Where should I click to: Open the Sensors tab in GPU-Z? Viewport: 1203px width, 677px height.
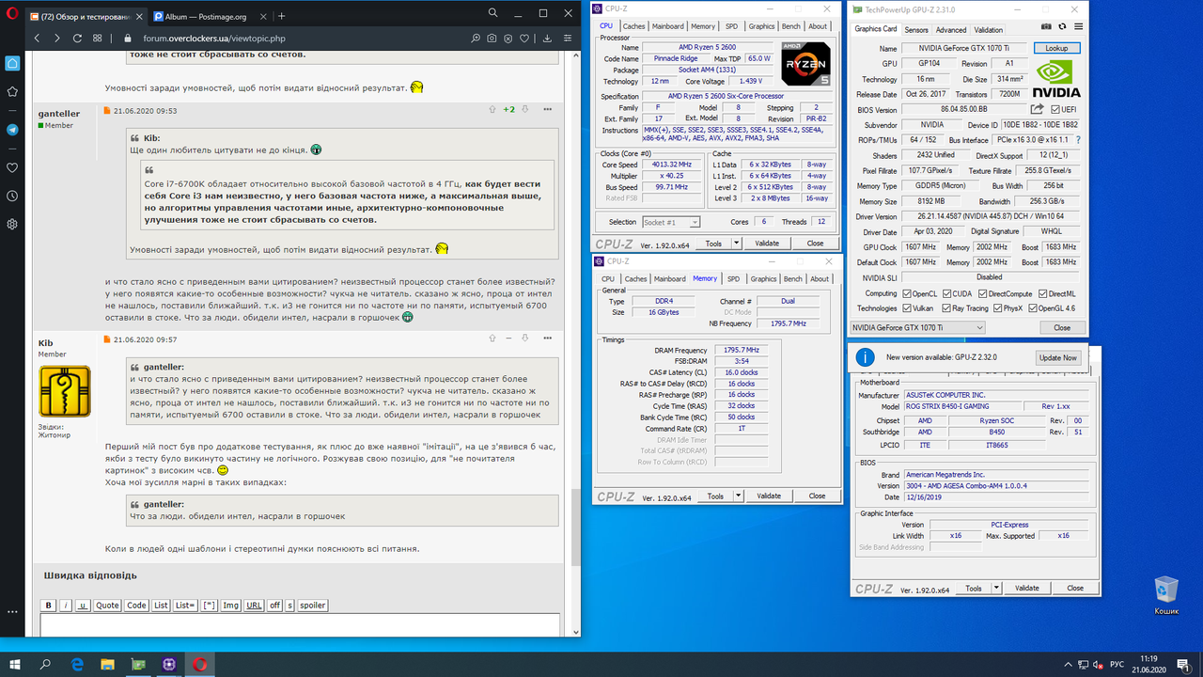[916, 30]
